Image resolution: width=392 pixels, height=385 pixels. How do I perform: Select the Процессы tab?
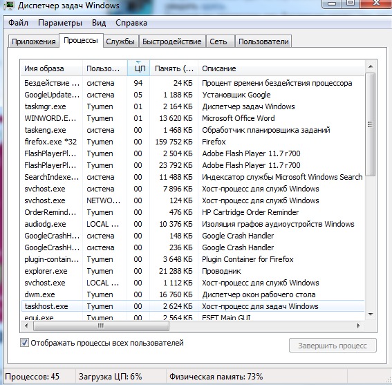(81, 41)
